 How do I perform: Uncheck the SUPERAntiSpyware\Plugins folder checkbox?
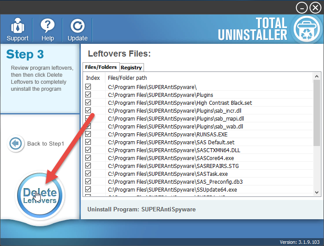tap(88, 95)
